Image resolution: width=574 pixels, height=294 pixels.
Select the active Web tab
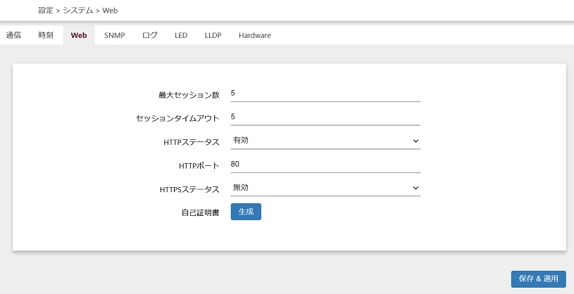(x=79, y=35)
